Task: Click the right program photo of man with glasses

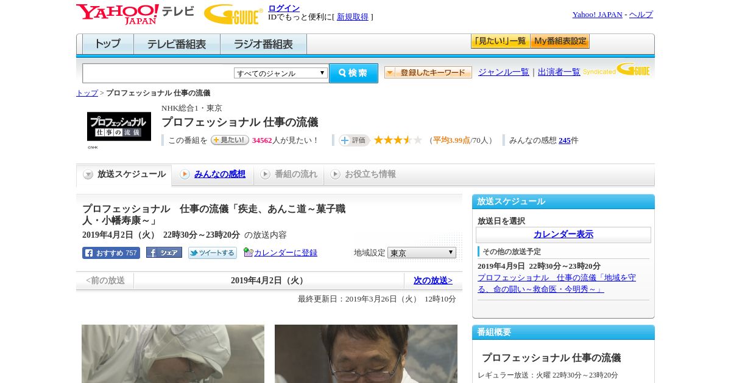Action: [366, 354]
